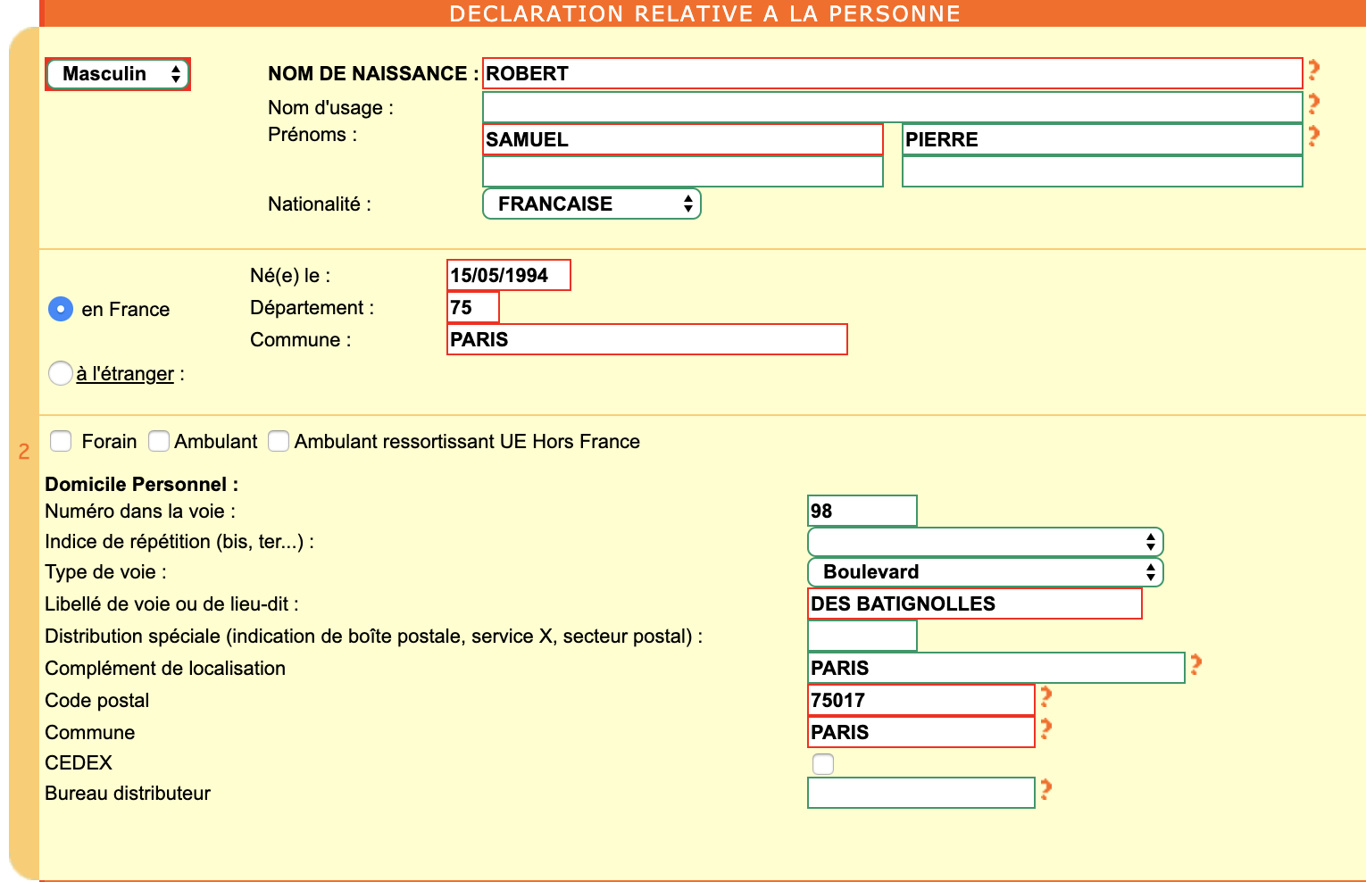The width and height of the screenshot is (1366, 882).
Task: Open the Indice de répétition dropdown
Action: tap(986, 542)
